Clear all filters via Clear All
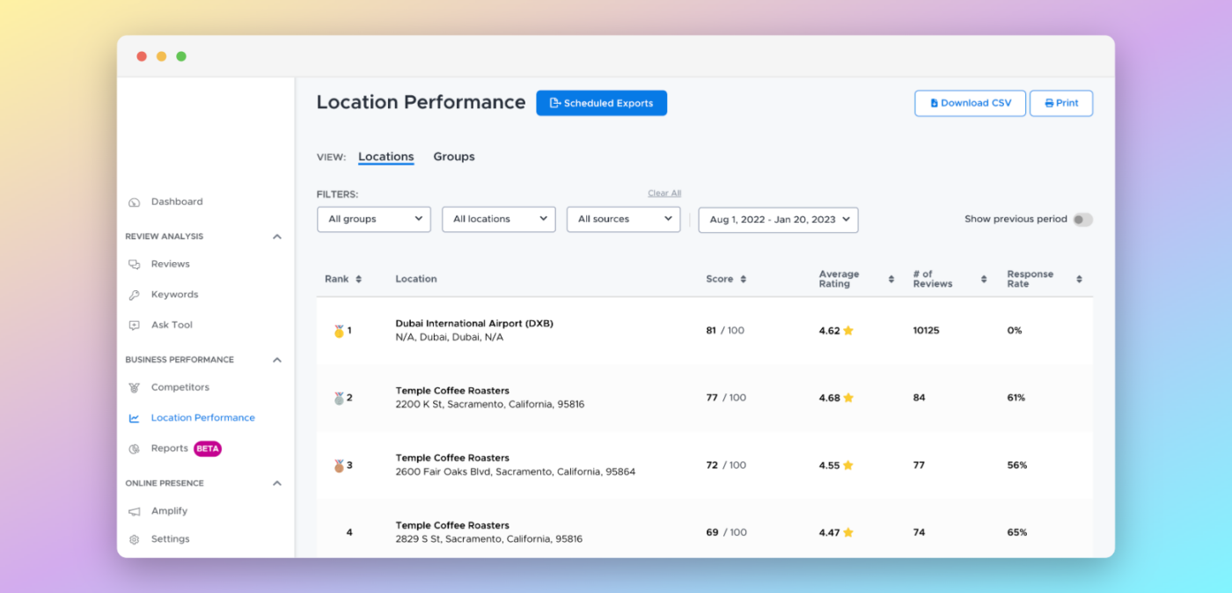Screen dimensions: 1232x593 pyautogui.click(x=664, y=193)
